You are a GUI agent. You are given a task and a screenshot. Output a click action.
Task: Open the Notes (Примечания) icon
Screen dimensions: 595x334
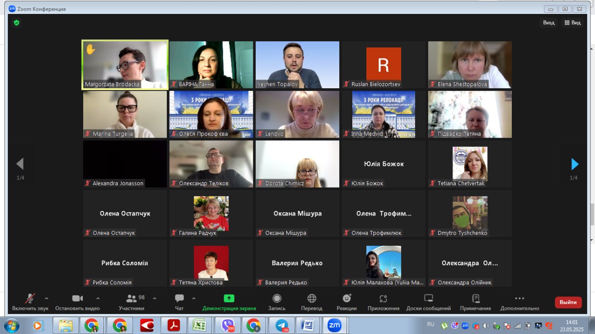pos(475,299)
